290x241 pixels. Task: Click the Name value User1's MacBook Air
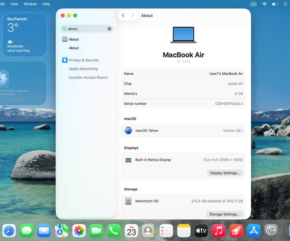click(x=226, y=73)
